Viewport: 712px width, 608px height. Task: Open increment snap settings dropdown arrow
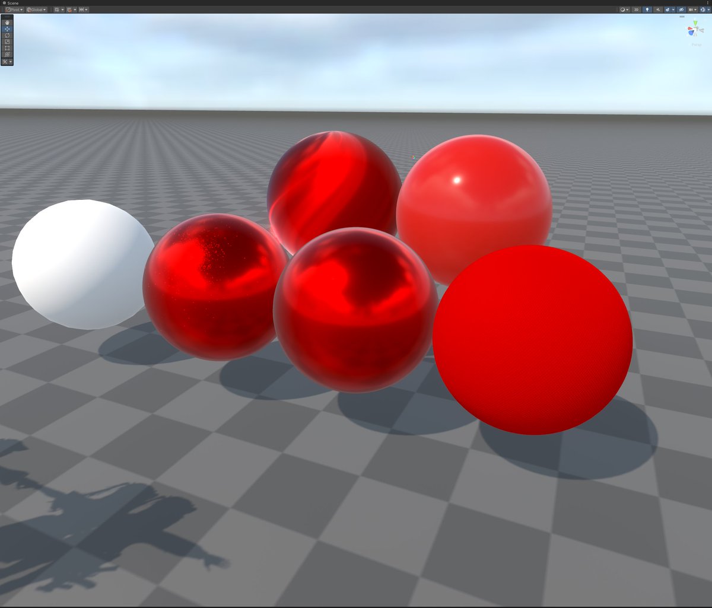[87, 9]
